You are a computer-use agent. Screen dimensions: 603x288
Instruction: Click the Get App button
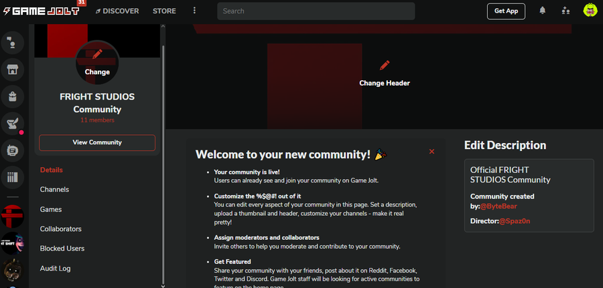click(x=506, y=11)
